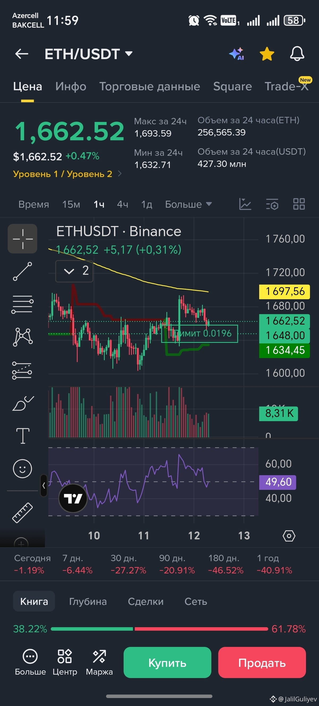Select the XABCD pattern tool
319x706 pixels.
tap(22, 337)
